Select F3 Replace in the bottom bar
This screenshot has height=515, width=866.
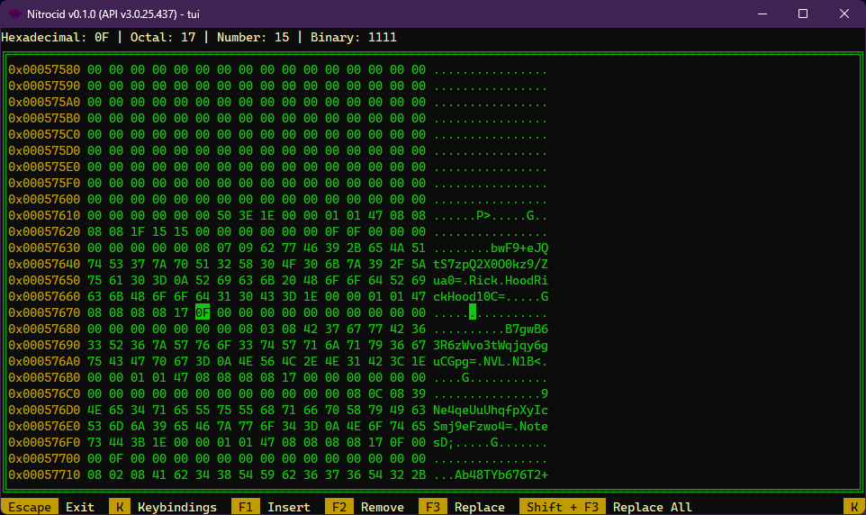click(x=479, y=507)
